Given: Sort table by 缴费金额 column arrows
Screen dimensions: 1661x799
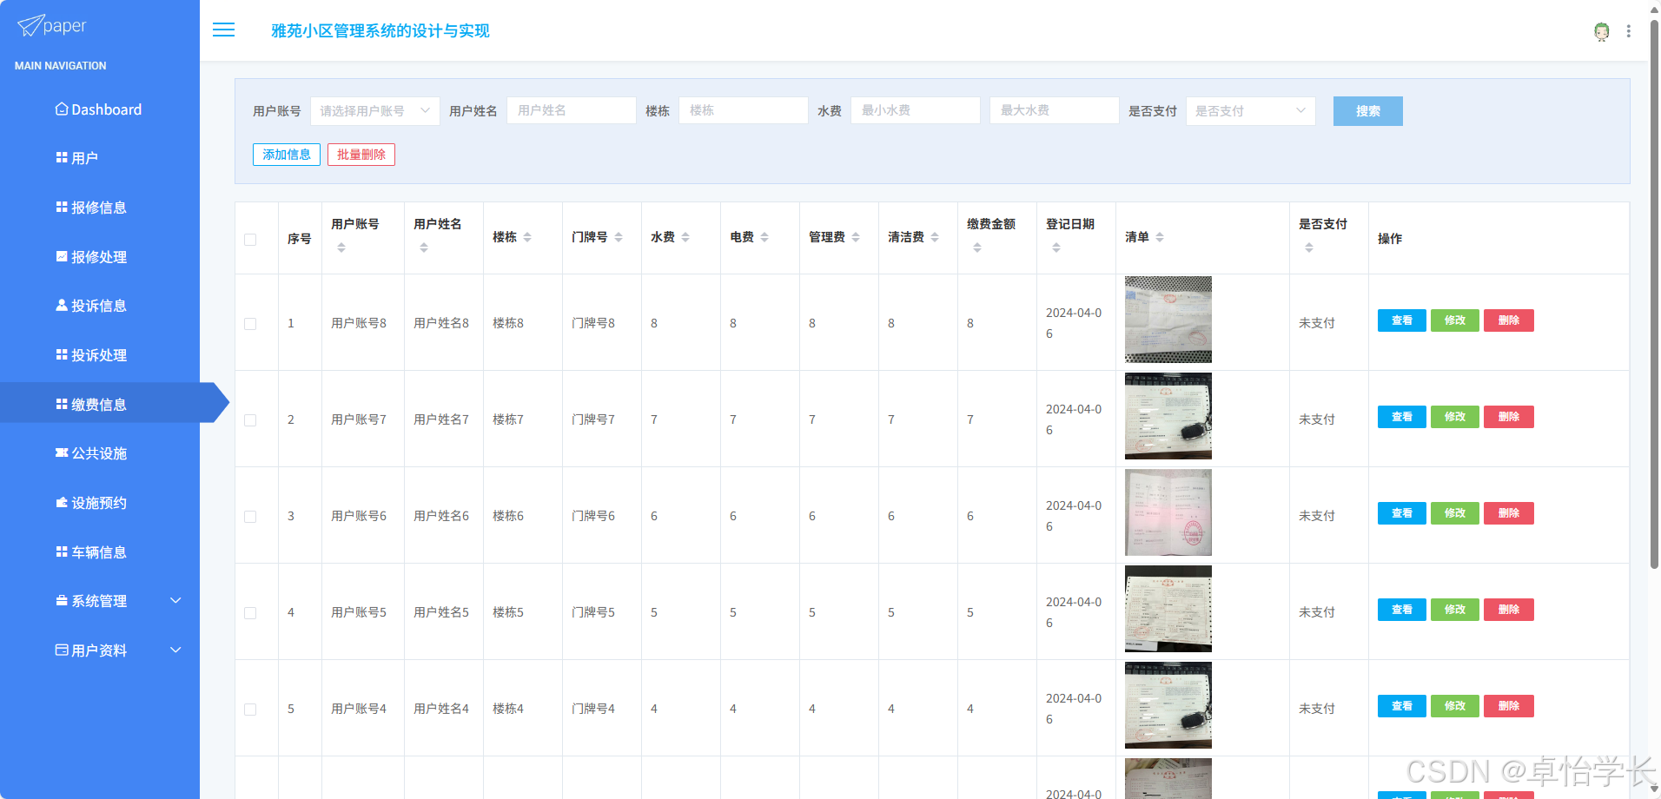Looking at the screenshot, I should (977, 248).
